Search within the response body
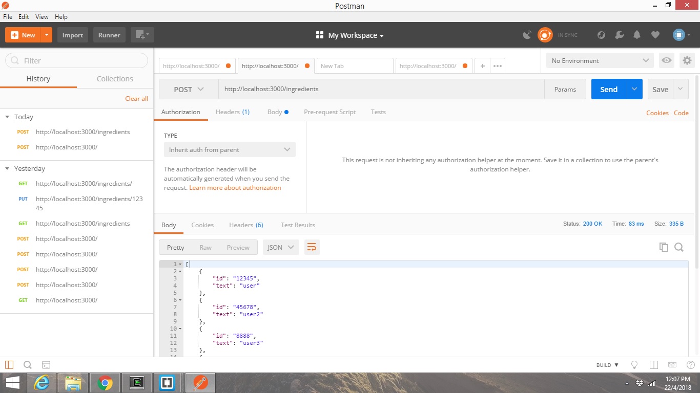The image size is (700, 393). point(679,247)
